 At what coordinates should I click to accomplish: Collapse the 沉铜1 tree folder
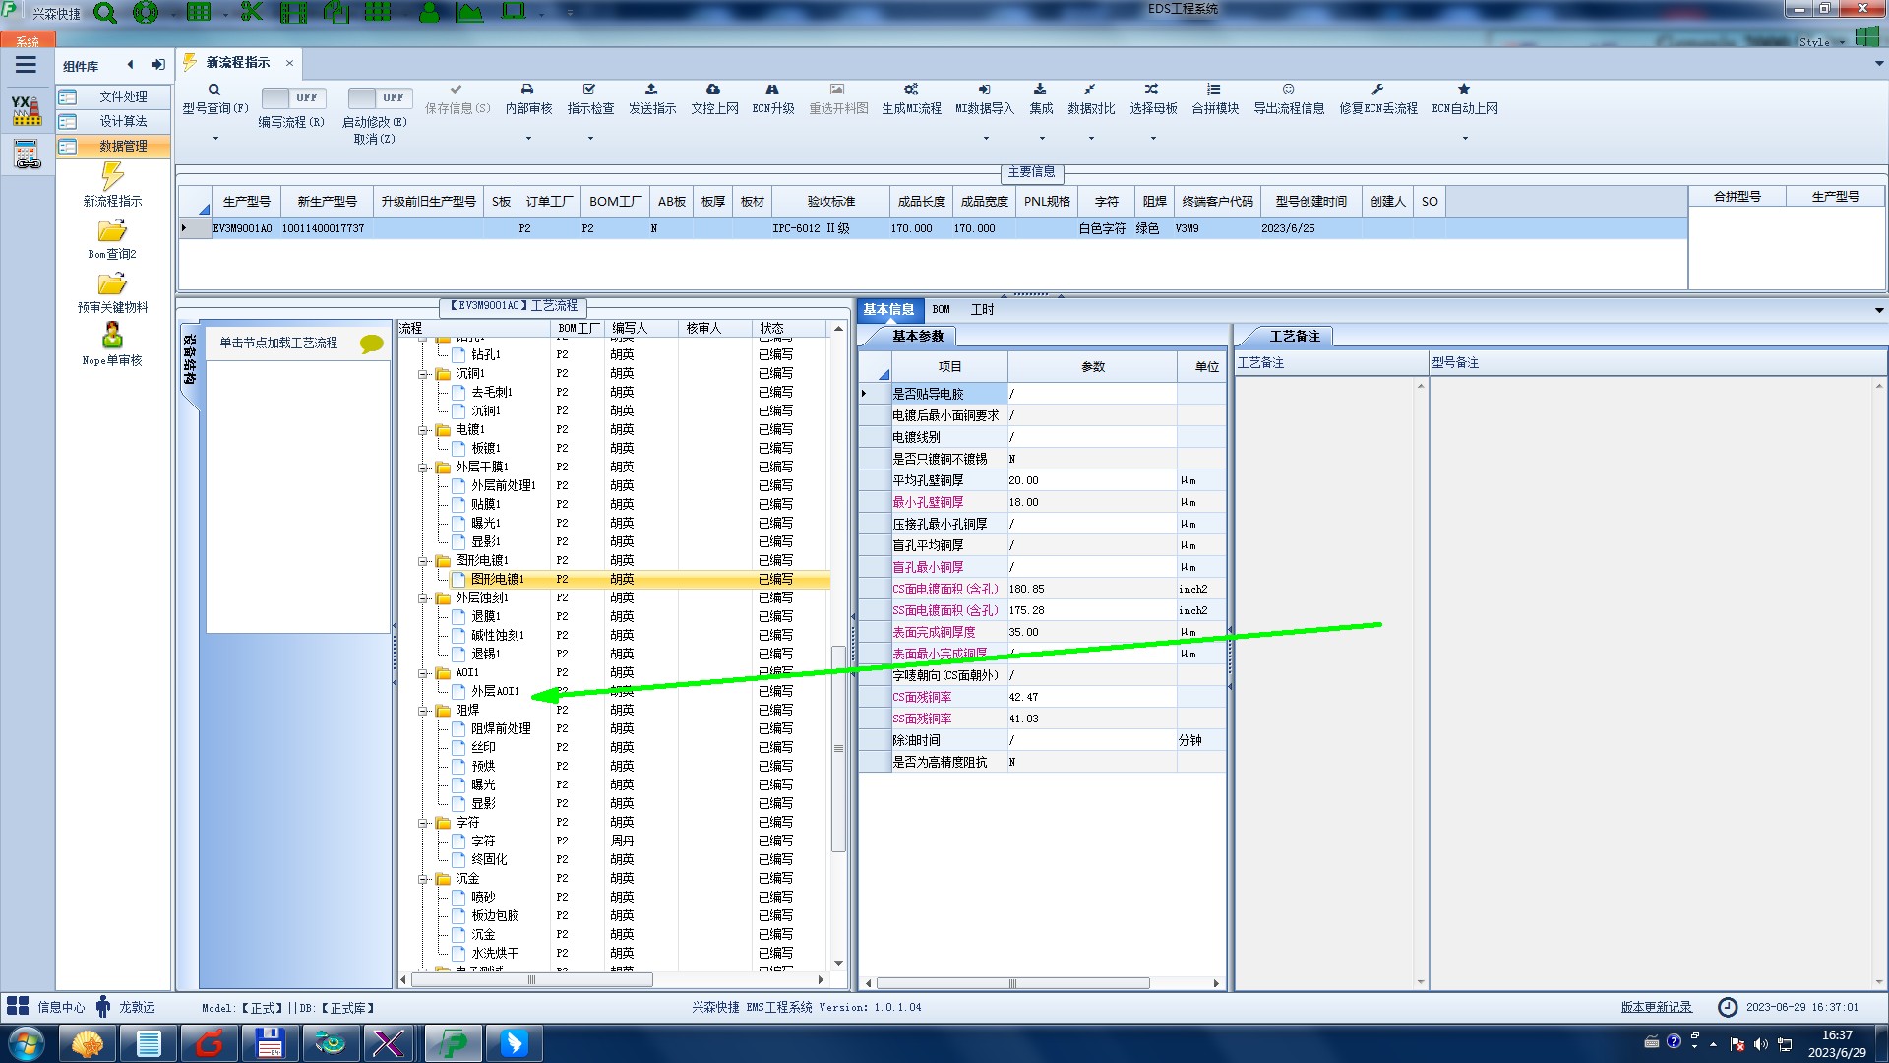pos(423,374)
